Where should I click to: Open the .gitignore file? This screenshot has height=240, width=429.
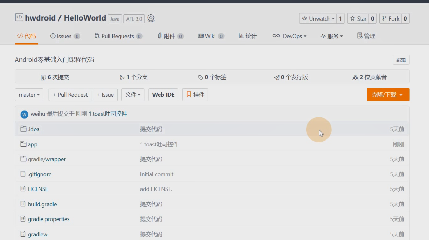pyautogui.click(x=40, y=174)
